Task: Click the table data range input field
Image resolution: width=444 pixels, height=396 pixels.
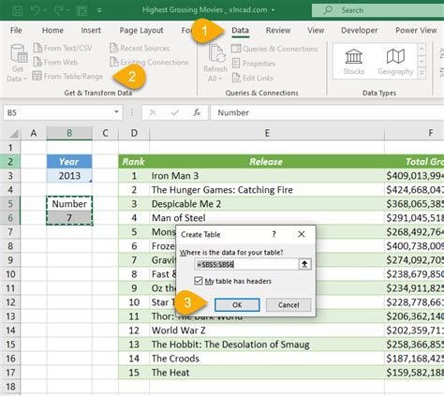Action: [x=246, y=264]
